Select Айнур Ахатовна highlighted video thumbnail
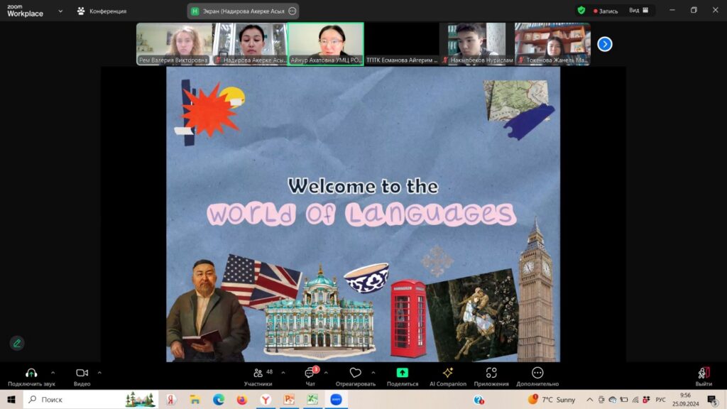This screenshot has height=409, width=727. click(325, 44)
